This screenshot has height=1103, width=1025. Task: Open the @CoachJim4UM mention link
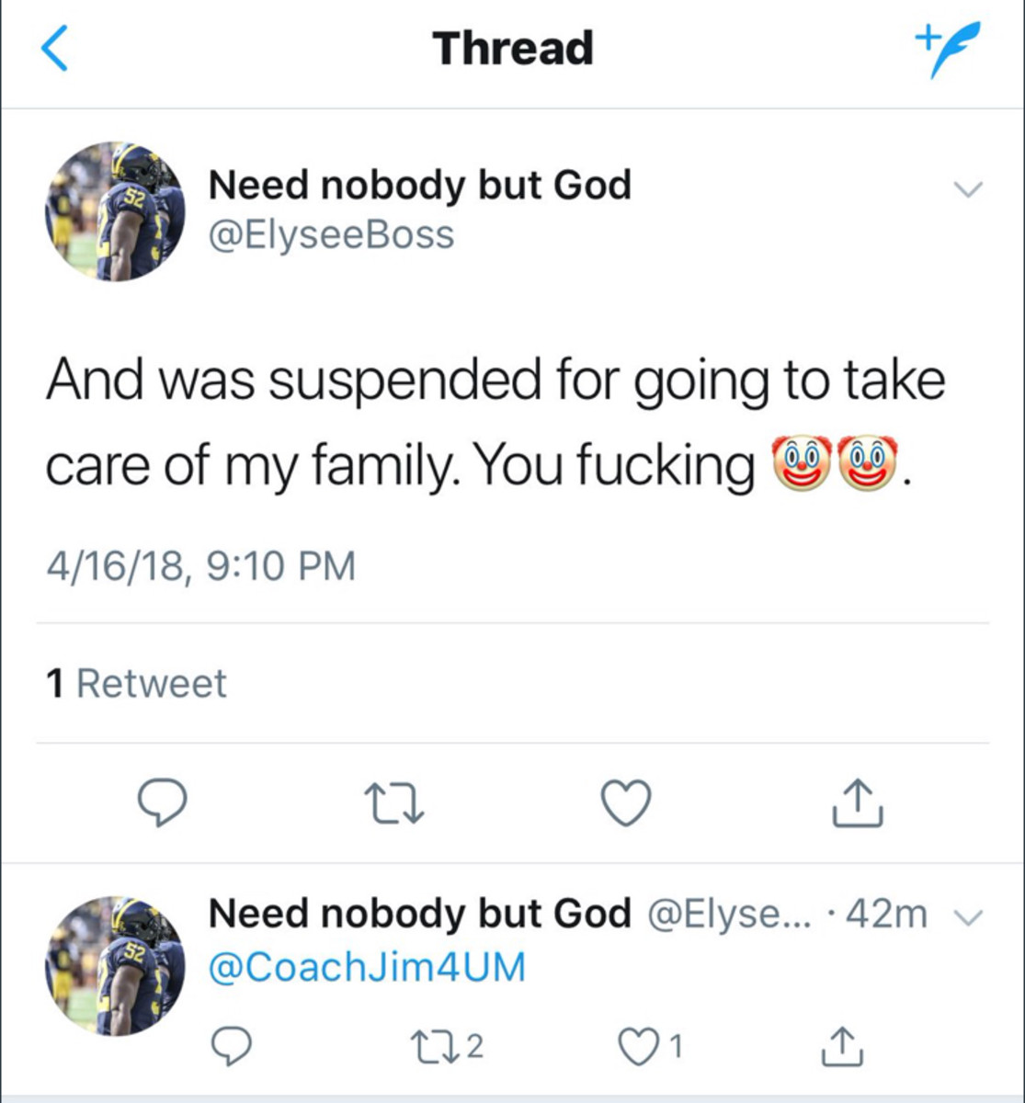tap(367, 967)
